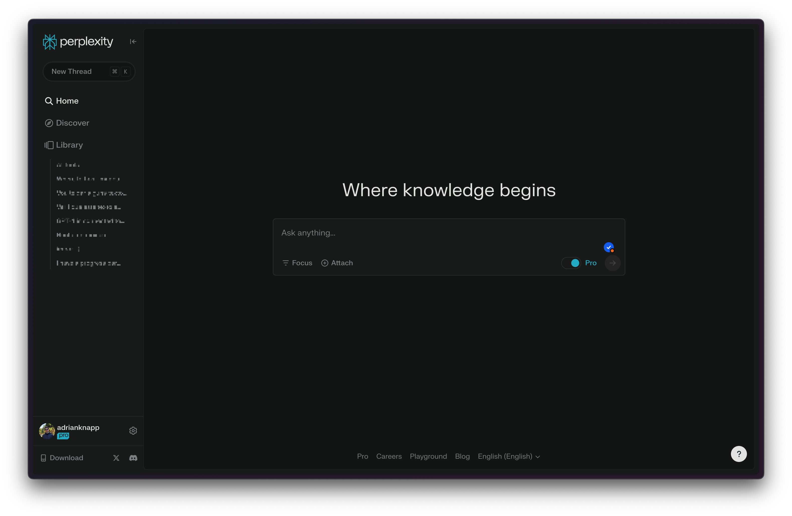Viewport: 792px width, 516px height.
Task: Click the Ask anything input field
Action: pos(449,233)
